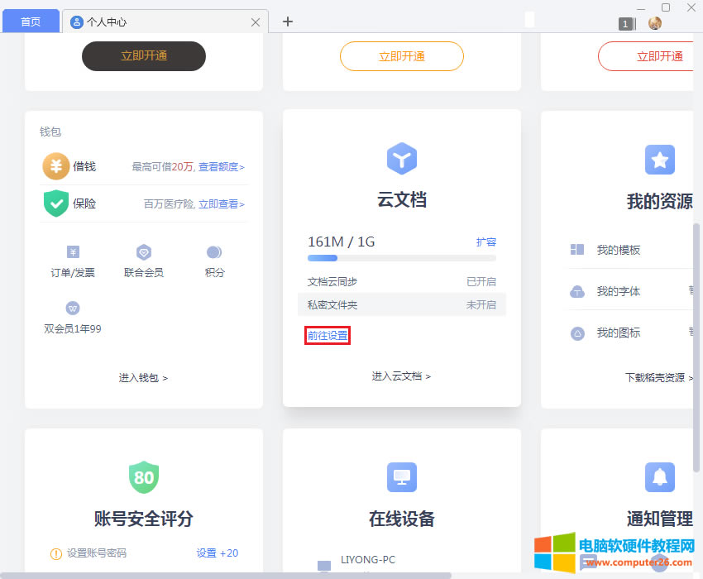
Task: Open the 双会员1年99 offer icon
Action: [x=73, y=309]
